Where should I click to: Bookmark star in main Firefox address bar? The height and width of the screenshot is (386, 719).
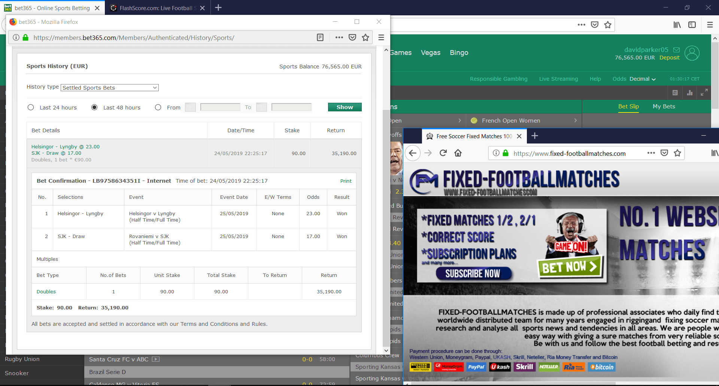[x=608, y=25]
